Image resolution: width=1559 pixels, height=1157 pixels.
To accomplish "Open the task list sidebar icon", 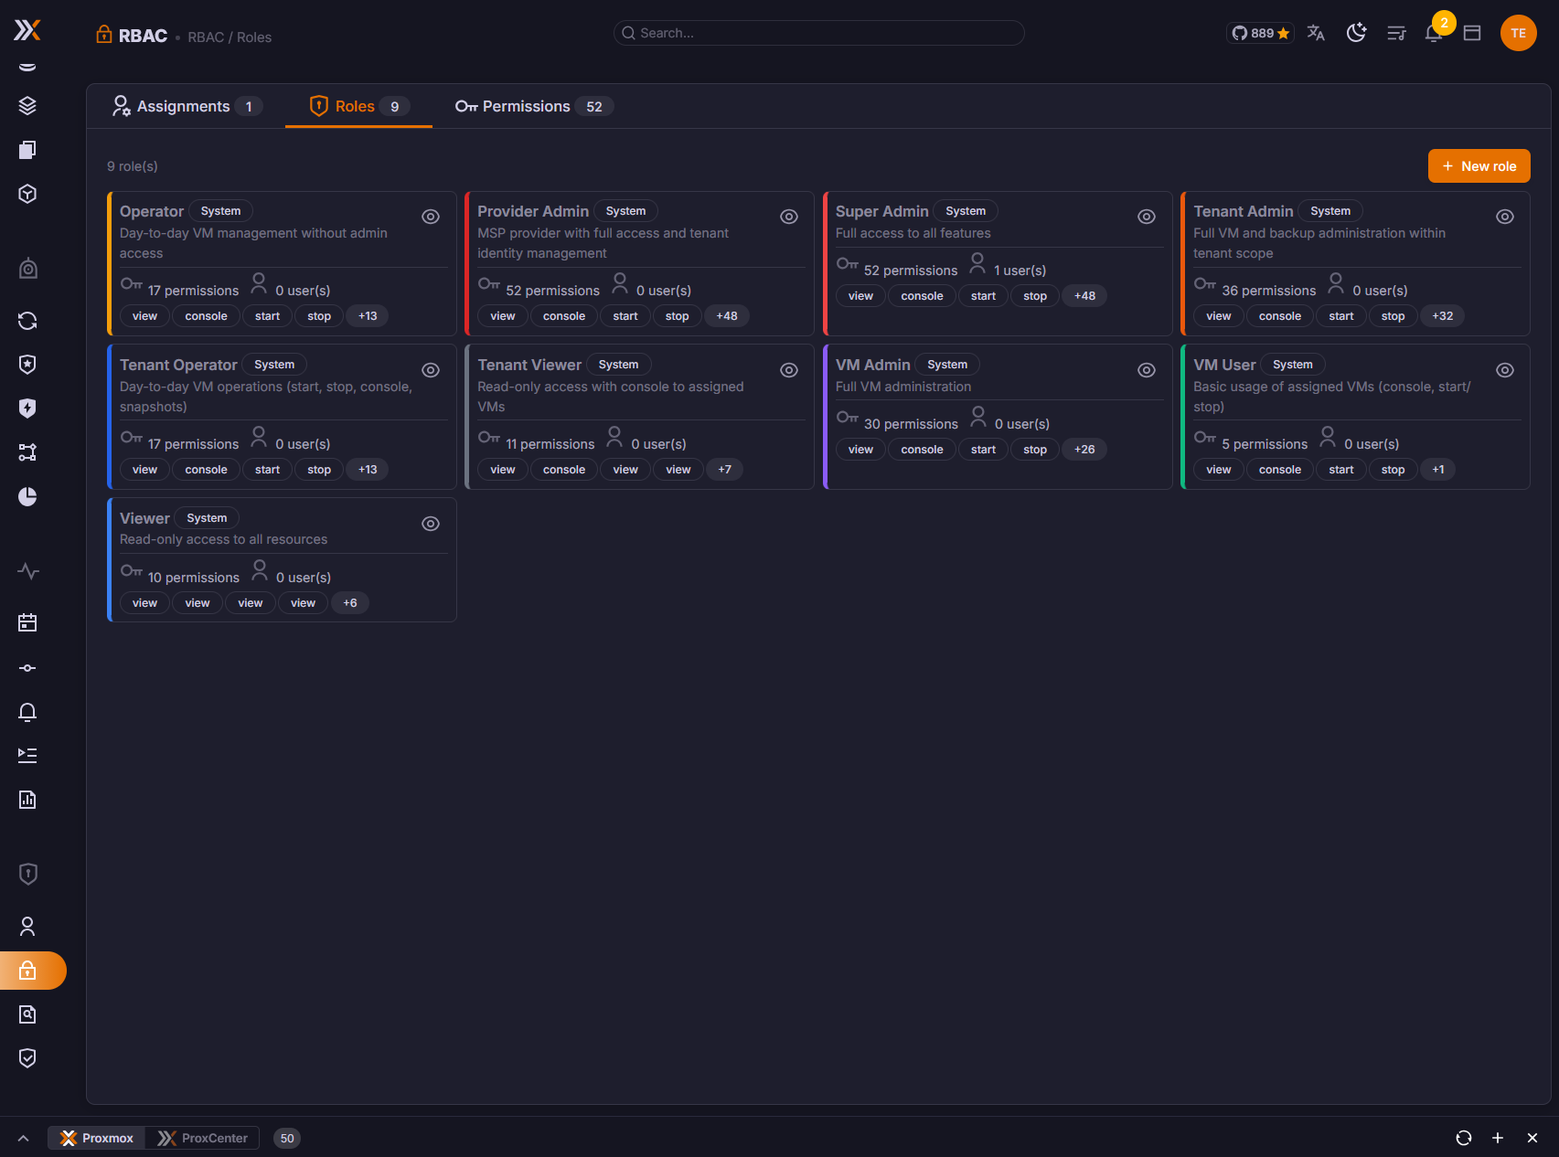I will pos(27,756).
